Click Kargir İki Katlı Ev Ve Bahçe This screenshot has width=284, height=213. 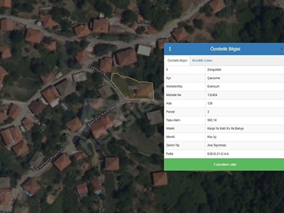225,128
